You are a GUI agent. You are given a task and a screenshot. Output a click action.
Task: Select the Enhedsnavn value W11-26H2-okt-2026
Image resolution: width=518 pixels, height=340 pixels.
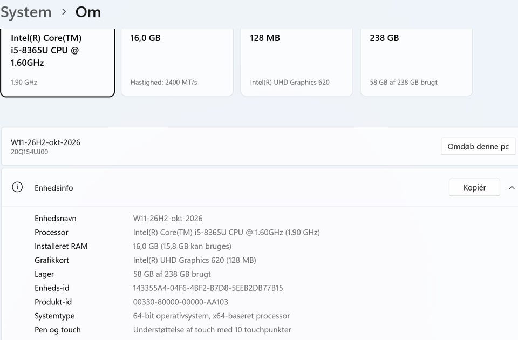(x=168, y=219)
